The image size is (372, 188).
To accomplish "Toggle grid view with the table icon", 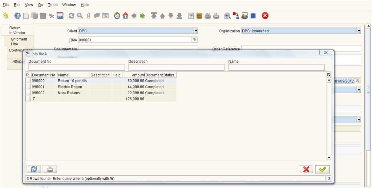I will pyautogui.click(x=105, y=16).
